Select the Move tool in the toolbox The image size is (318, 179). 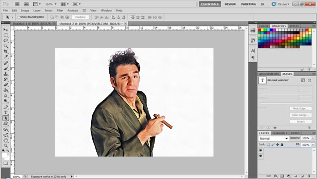point(6,30)
